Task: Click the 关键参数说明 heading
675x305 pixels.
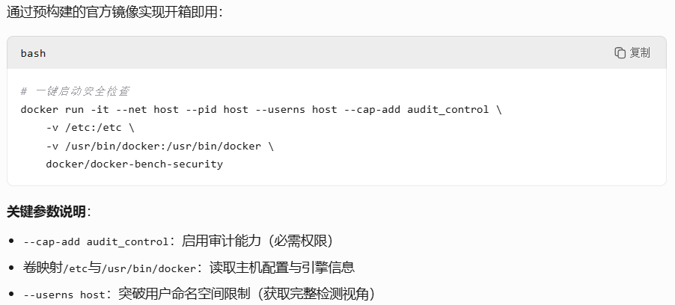Action: [x=46, y=212]
